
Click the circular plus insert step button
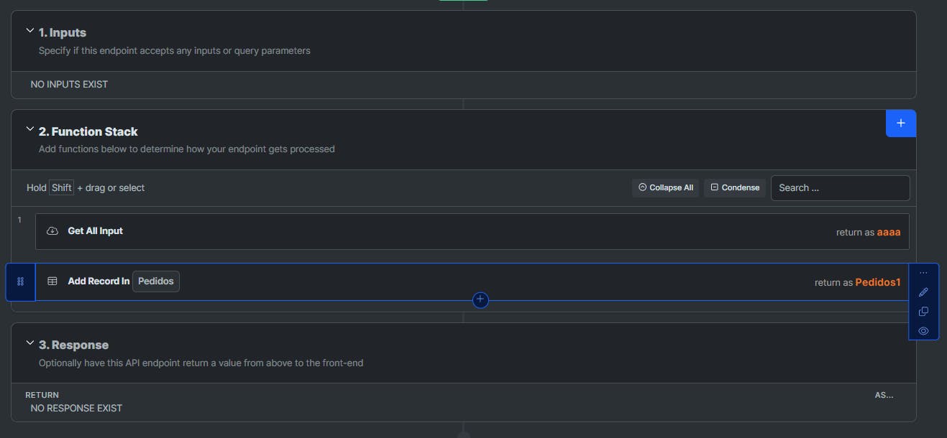pos(480,300)
